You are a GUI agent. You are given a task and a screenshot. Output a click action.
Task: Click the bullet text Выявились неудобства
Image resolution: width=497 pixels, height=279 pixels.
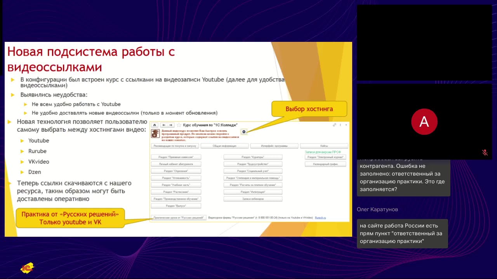(54, 95)
